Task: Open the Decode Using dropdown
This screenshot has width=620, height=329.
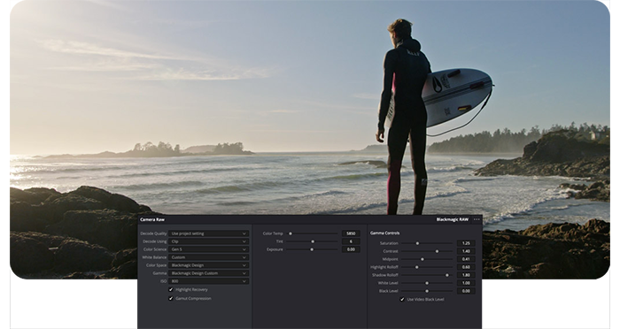Action: [x=209, y=241]
